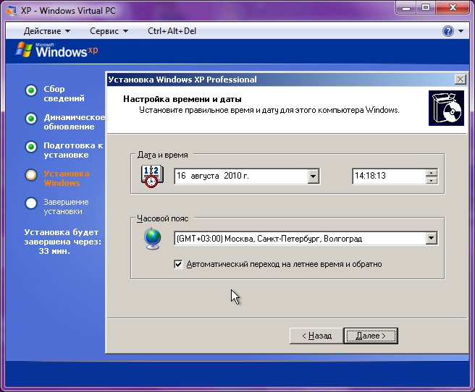Click the Далее button to continue
Image resolution: width=475 pixels, height=392 pixels.
tap(371, 336)
